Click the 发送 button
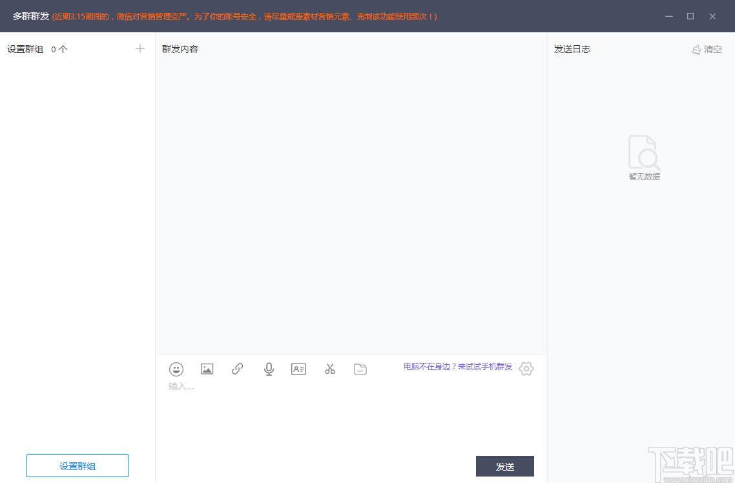Viewport: 735px width, 483px height. [x=505, y=466]
